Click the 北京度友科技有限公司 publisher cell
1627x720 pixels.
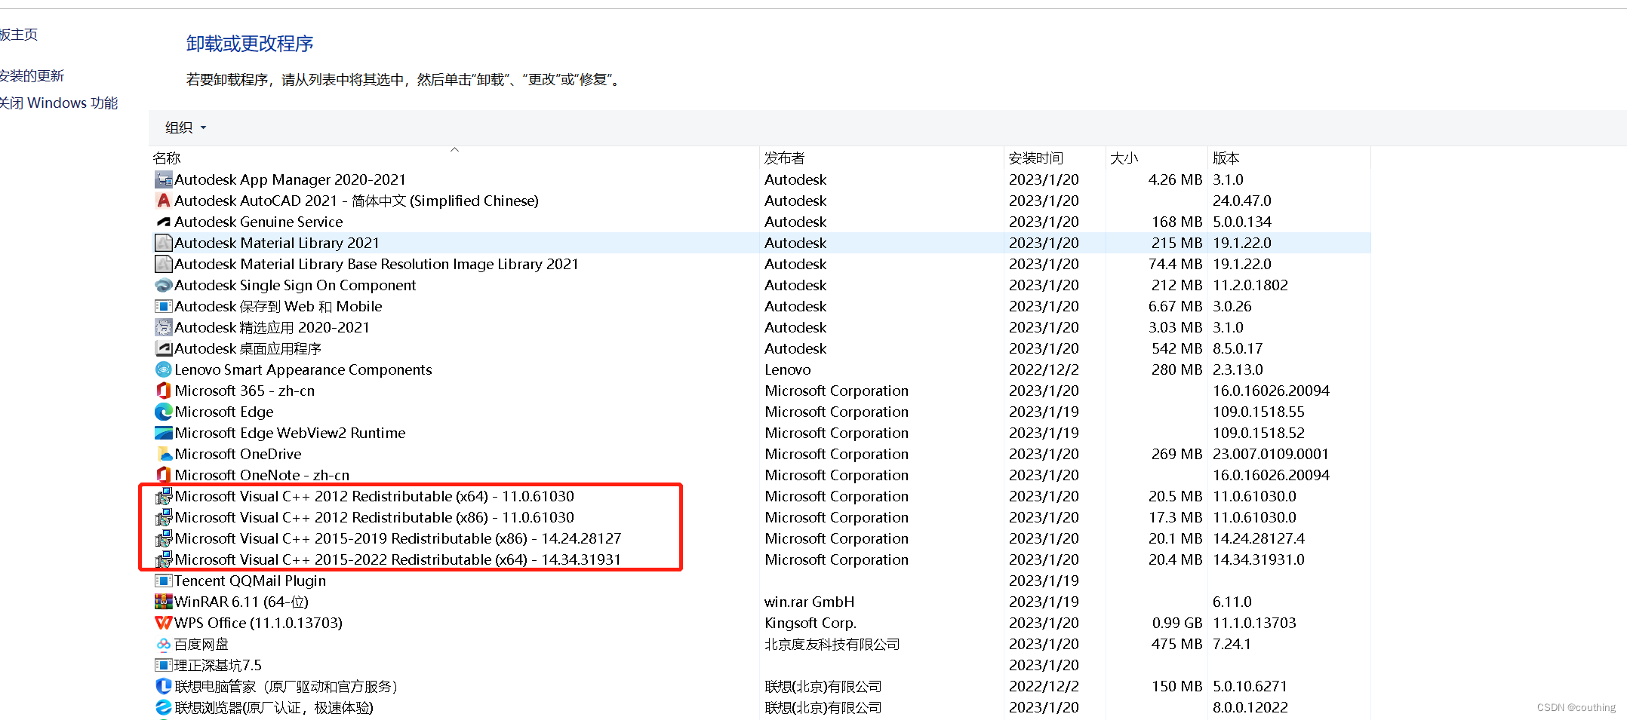pyautogui.click(x=832, y=644)
